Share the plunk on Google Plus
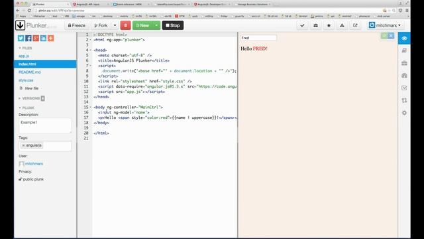Image resolution: width=424 pixels, height=239 pixels. coord(36,39)
